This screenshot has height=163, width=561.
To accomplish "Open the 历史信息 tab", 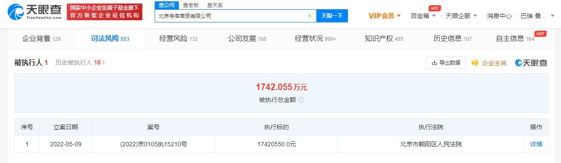I will (452, 39).
